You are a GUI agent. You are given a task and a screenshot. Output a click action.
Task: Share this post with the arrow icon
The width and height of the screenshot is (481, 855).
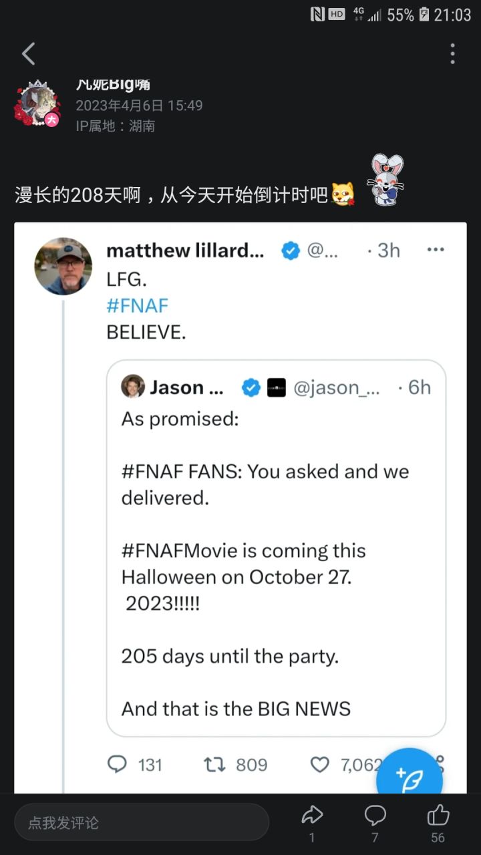[312, 815]
